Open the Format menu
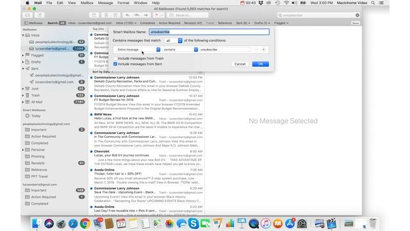Viewport: 410px width, 231px height. (x=124, y=3)
